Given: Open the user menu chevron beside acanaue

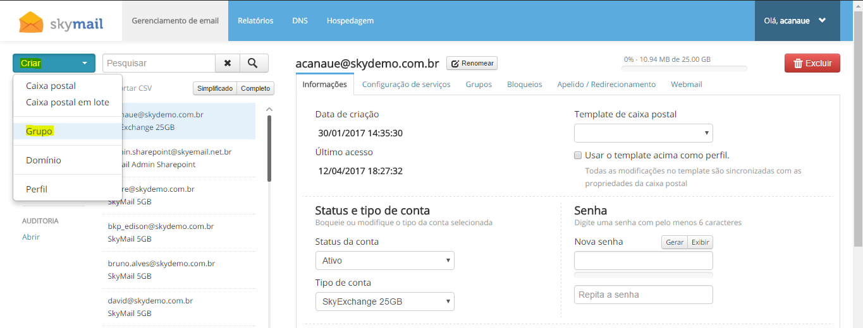Looking at the screenshot, I should [x=822, y=20].
